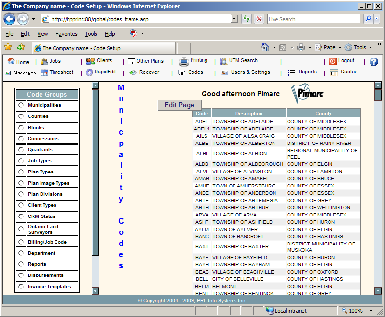Open the Codes icon
The image size is (385, 317).
click(182, 72)
